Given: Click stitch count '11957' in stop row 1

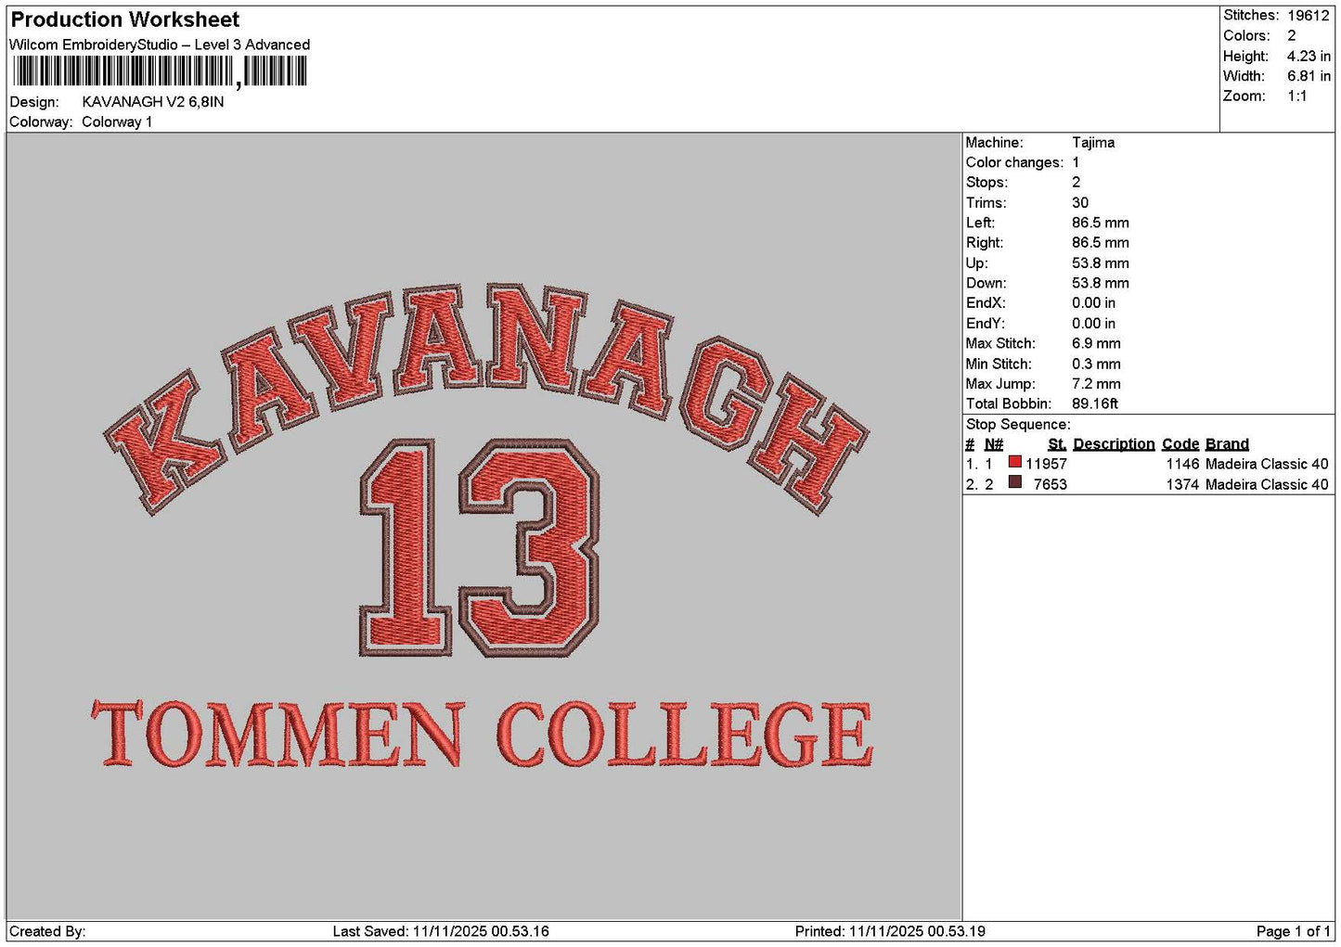Looking at the screenshot, I should (1046, 465).
